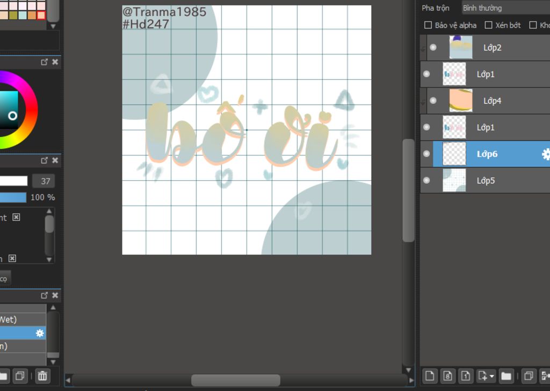Pick a color in the saturation square
The height and width of the screenshot is (391, 550).
[x=9, y=110]
